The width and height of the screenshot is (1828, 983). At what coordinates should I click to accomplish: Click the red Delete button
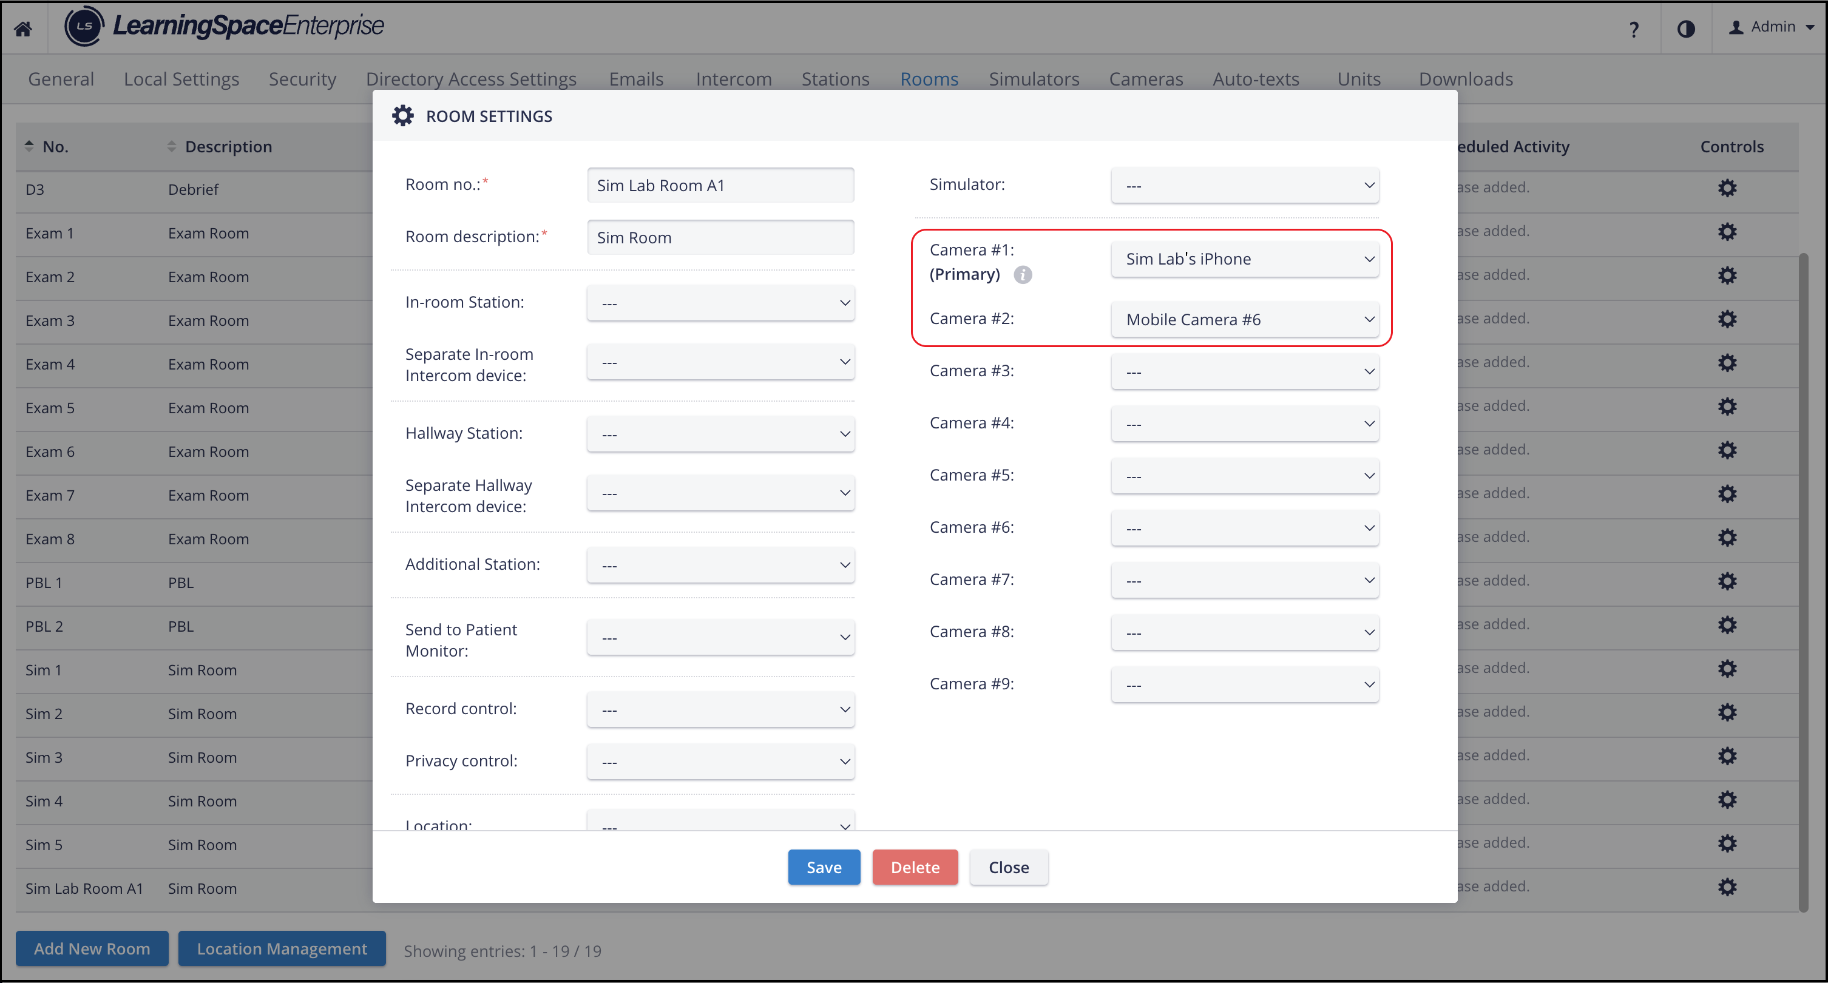pyautogui.click(x=915, y=866)
